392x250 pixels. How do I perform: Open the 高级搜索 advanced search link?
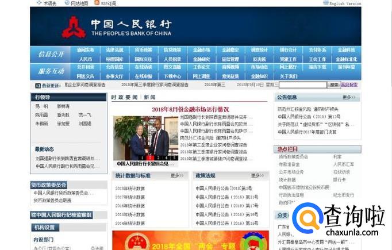[349, 84]
